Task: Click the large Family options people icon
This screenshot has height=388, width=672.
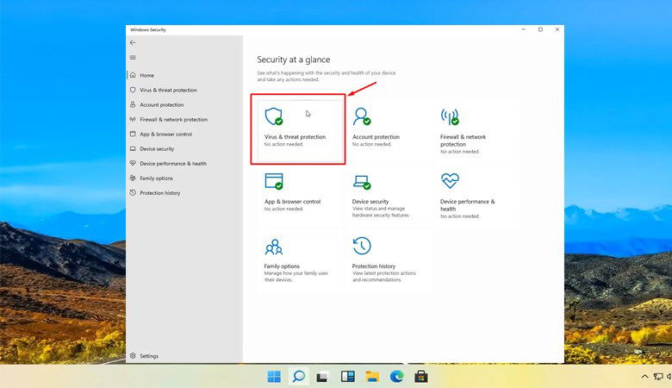Action: [274, 247]
